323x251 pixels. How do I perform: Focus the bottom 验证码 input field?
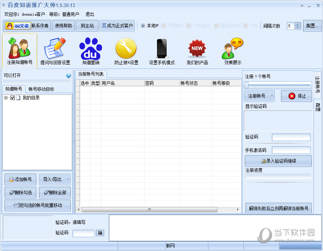pos(84,233)
